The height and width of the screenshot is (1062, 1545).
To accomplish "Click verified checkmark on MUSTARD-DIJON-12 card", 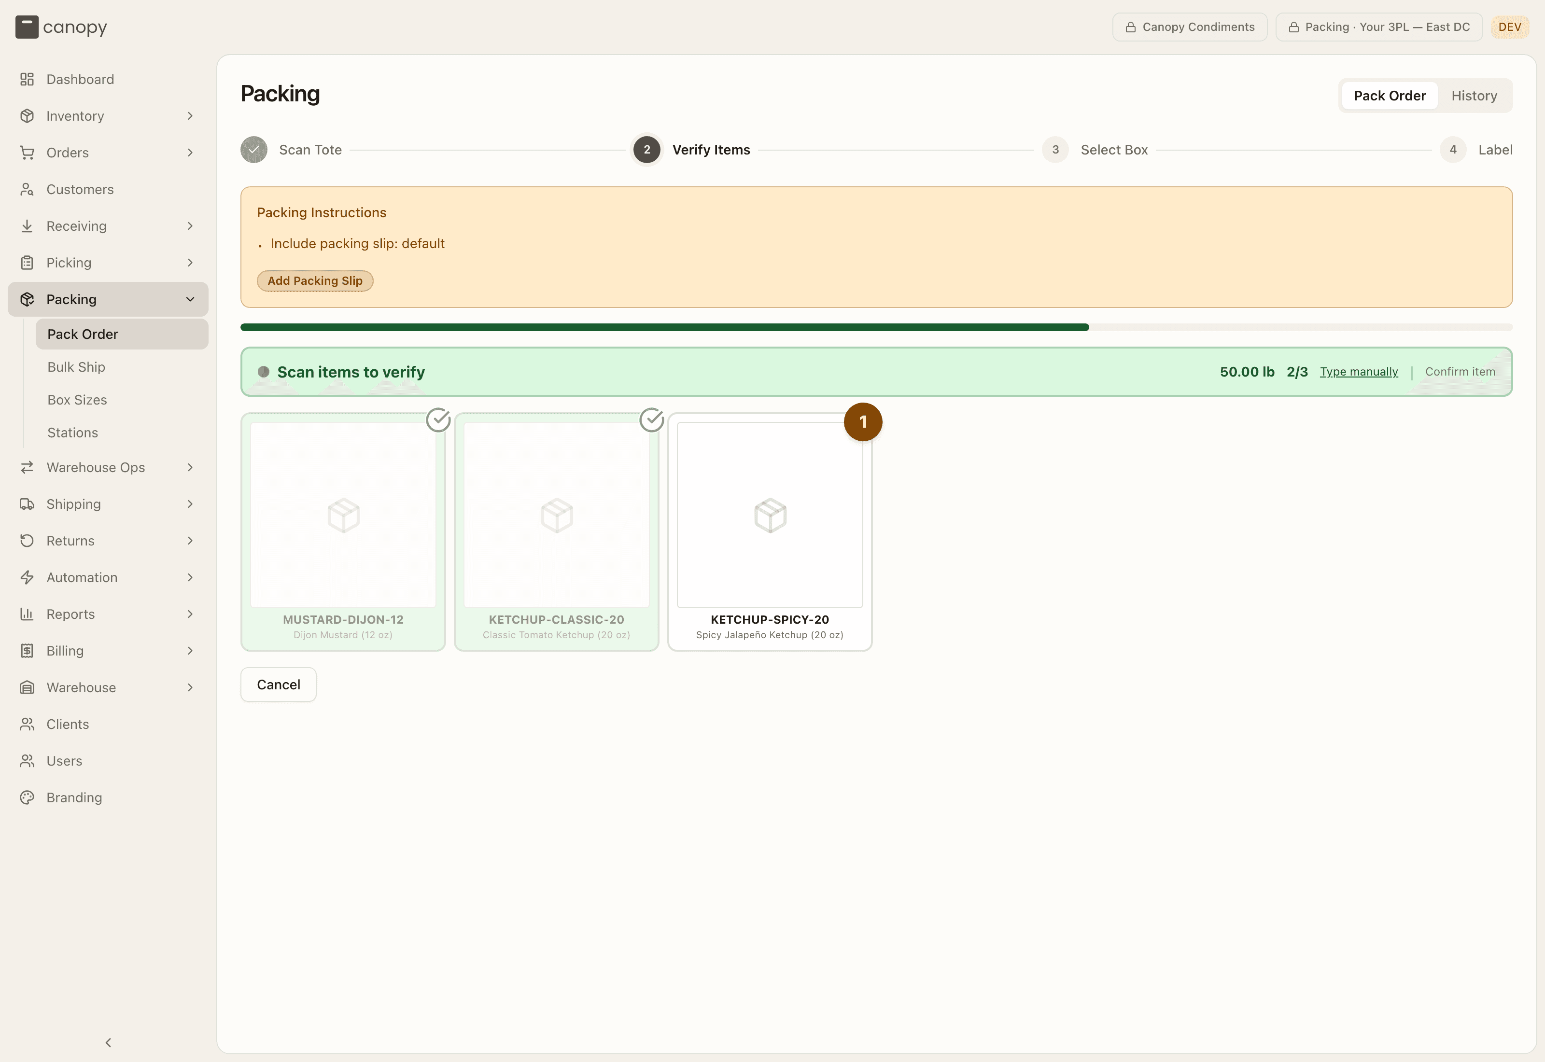I will point(438,420).
